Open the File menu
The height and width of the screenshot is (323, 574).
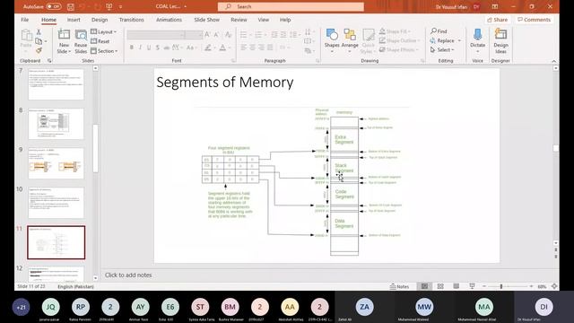[x=25, y=20]
